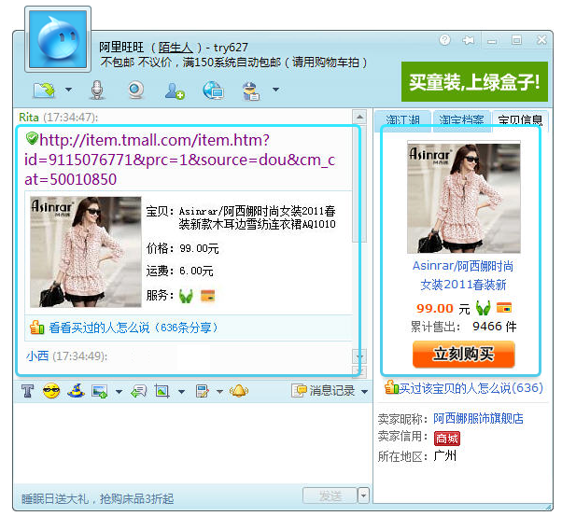
Task: Click the 陌生人 link in the title
Action: pyautogui.click(x=176, y=48)
